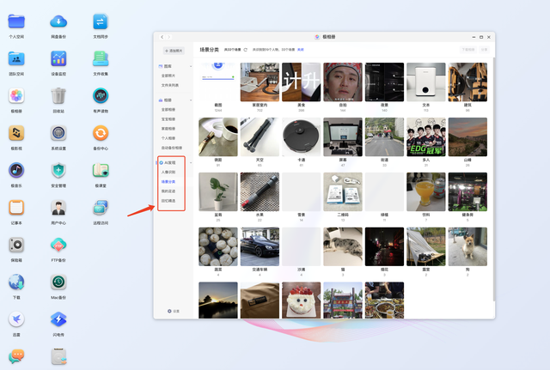The height and width of the screenshot is (370, 550).
Task: Launch the 有声读物 audio app
Action: pyautogui.click(x=101, y=96)
